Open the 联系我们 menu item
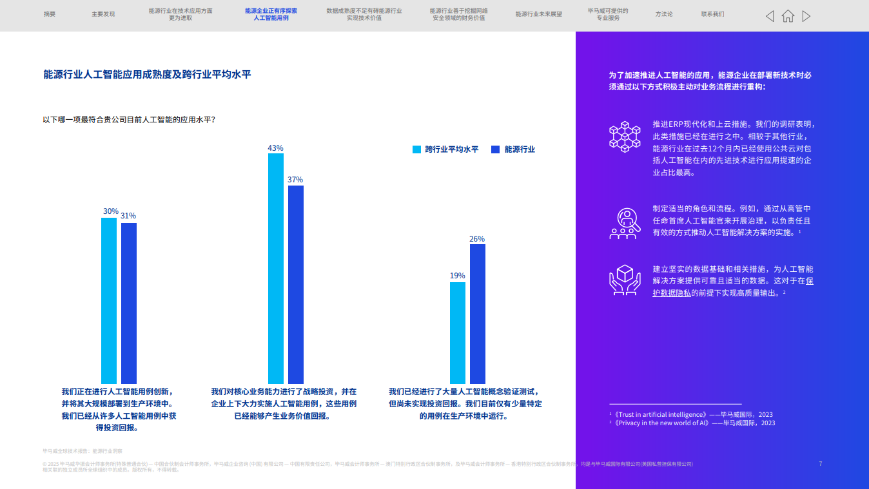The height and width of the screenshot is (489, 869). (712, 13)
